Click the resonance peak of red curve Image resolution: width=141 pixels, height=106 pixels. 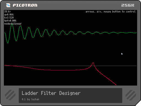[x=93, y=63]
